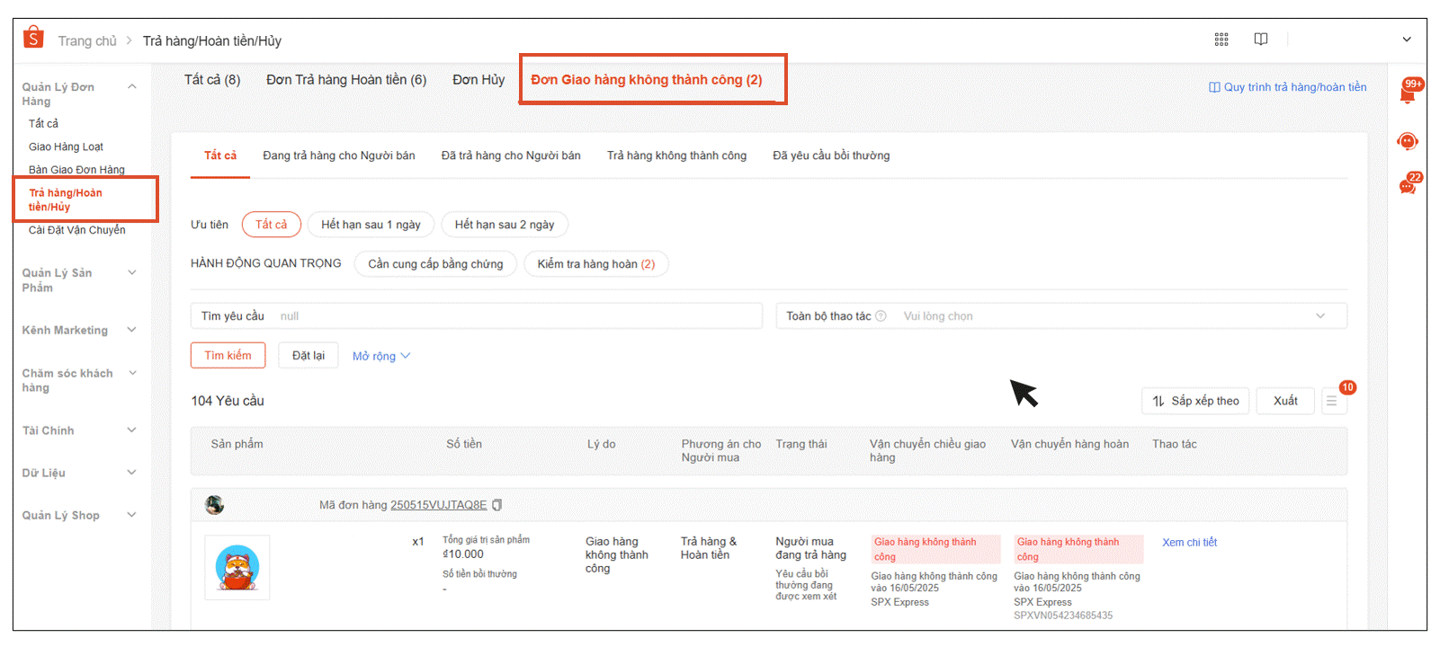
Task: Open Tất cả in the sidebar
Action: pyautogui.click(x=43, y=124)
